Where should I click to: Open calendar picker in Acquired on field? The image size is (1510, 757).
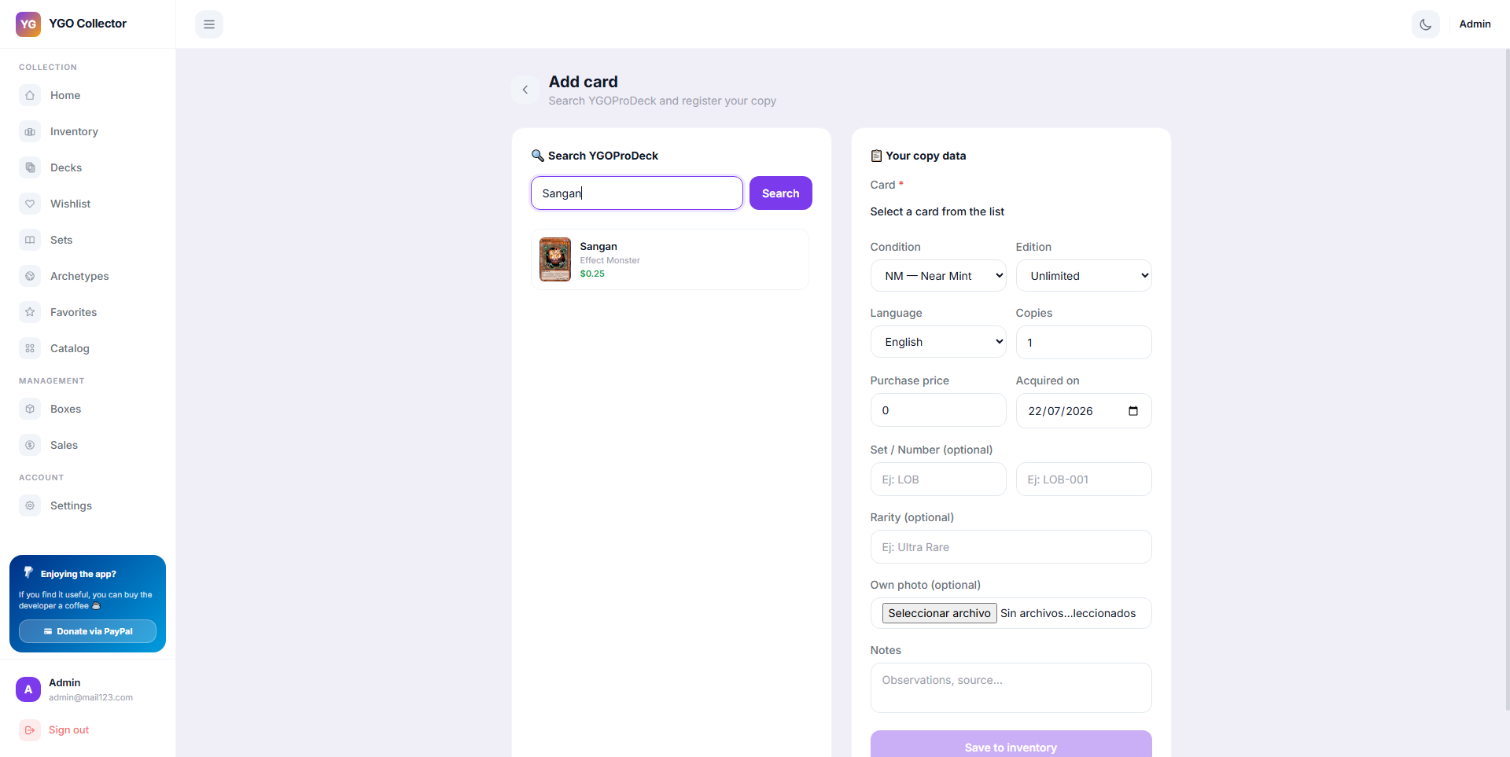pyautogui.click(x=1133, y=411)
